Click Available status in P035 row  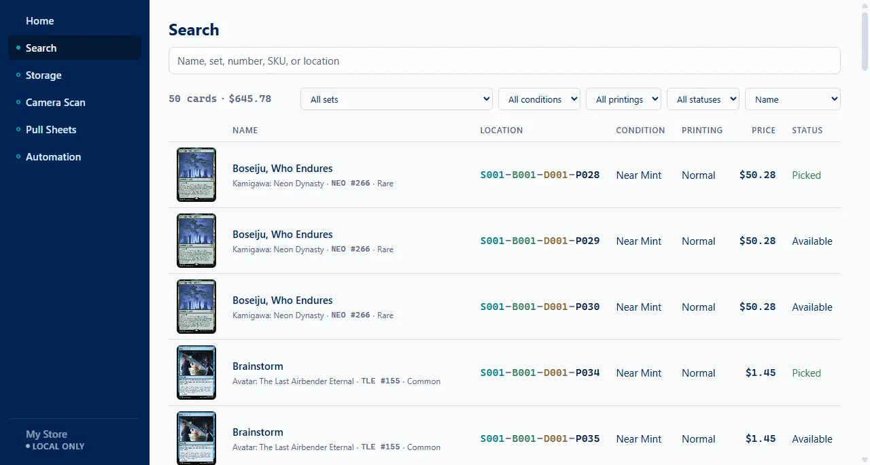[x=812, y=439]
